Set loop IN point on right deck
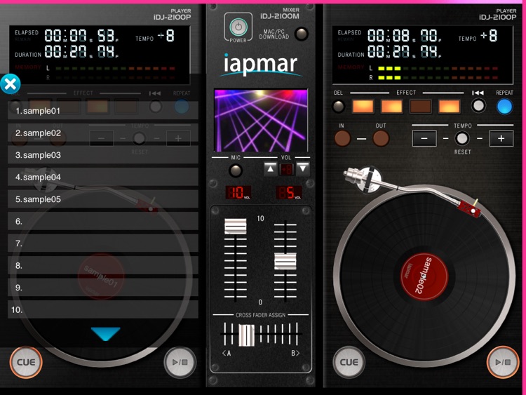 (342, 138)
